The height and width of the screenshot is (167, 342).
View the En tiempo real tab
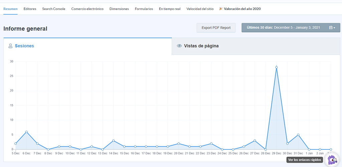[x=170, y=9]
